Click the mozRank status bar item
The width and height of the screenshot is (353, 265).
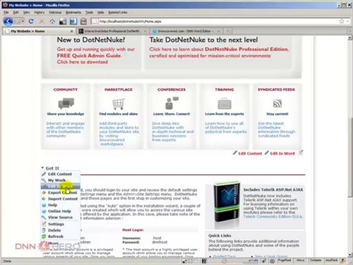tap(331, 261)
